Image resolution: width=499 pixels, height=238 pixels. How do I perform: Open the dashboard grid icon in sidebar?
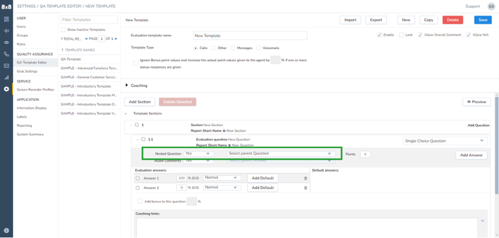click(6, 19)
